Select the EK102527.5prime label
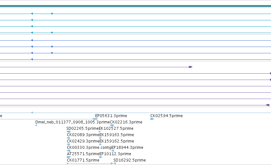 point(116,129)
